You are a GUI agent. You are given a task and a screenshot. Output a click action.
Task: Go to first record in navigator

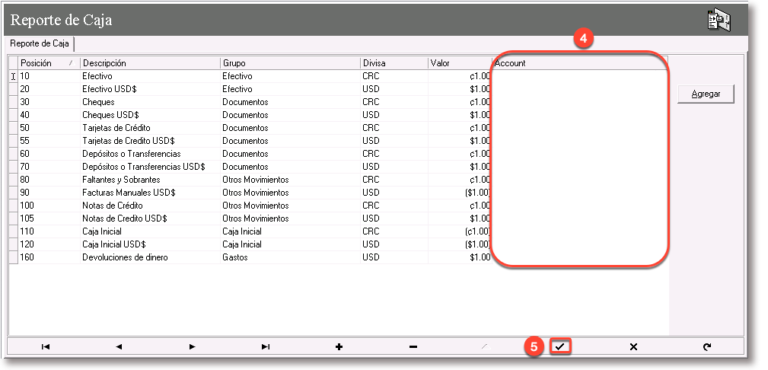[46, 347]
